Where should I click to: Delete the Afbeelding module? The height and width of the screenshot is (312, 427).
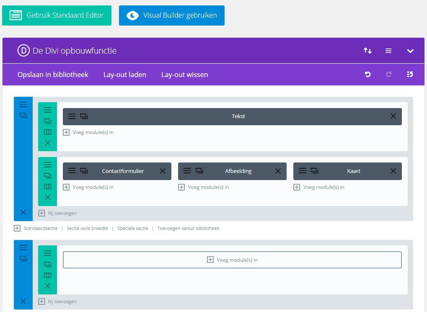[278, 171]
